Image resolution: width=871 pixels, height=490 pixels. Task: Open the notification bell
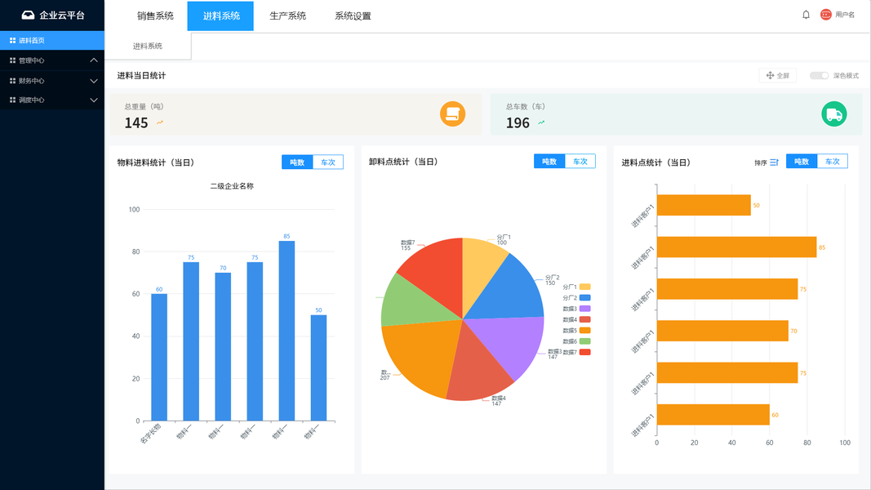click(806, 15)
